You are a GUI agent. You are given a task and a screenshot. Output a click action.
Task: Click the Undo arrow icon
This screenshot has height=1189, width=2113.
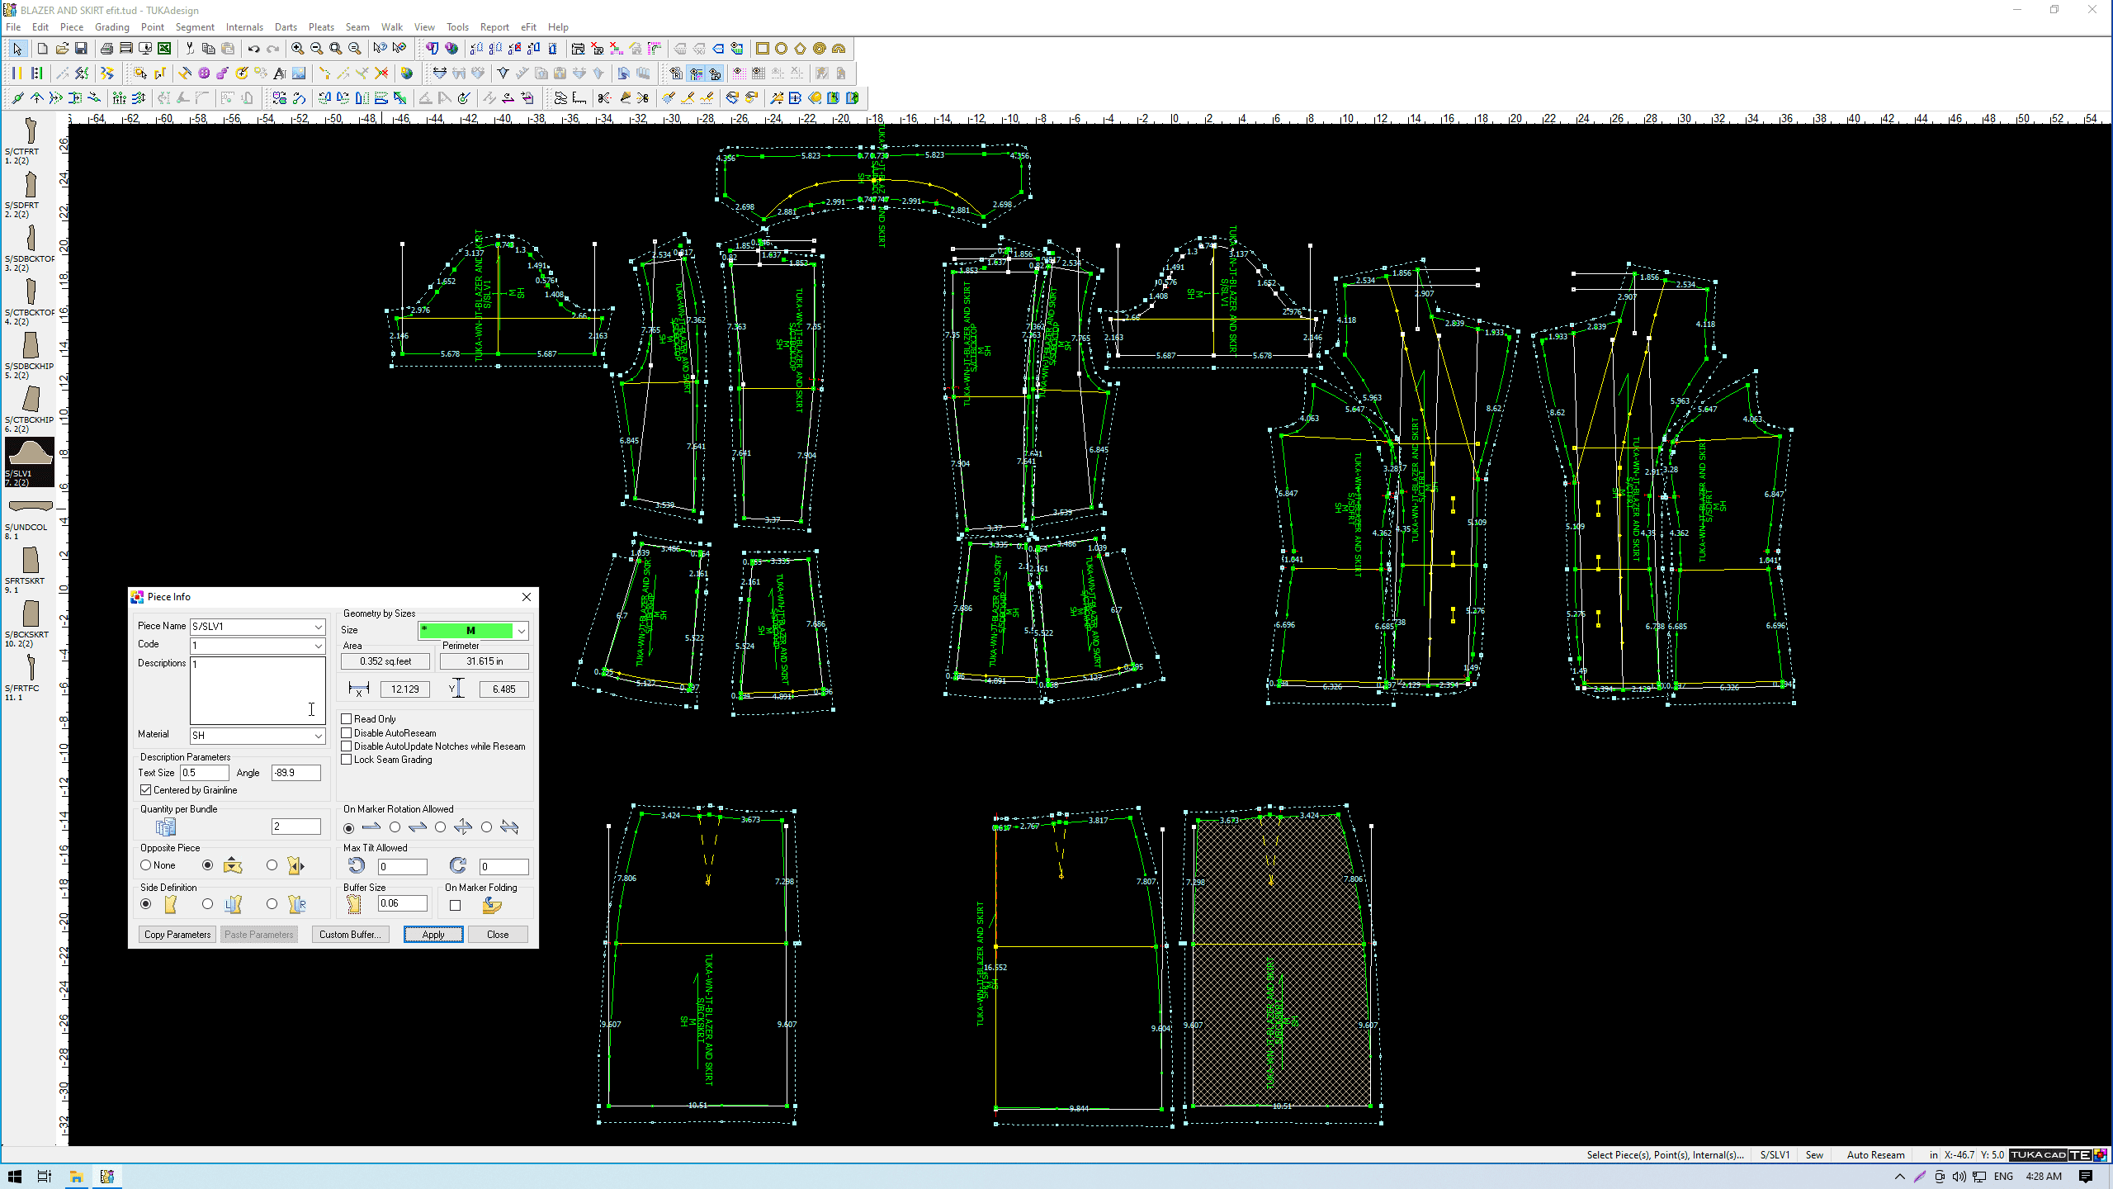253,49
